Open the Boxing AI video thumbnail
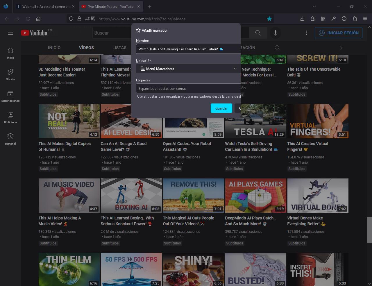 [x=131, y=196]
